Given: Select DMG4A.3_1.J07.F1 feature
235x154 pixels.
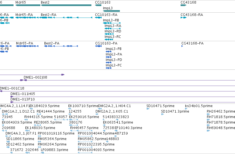Looking at the screenshot, I should 8,136.
